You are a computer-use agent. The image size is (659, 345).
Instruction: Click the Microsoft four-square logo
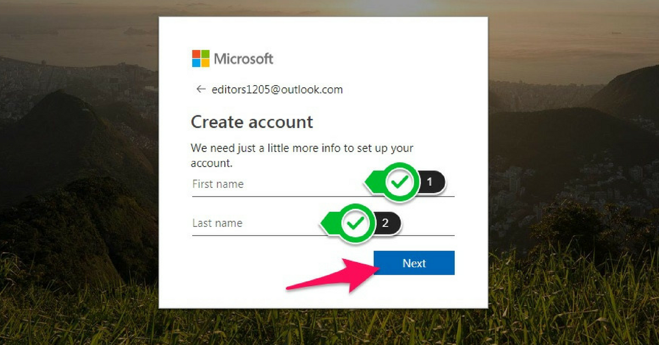[200, 59]
